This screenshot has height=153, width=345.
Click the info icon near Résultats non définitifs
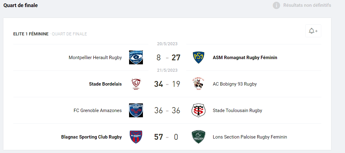(276, 5)
